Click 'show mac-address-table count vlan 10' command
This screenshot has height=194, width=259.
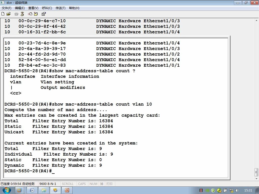[102, 104]
